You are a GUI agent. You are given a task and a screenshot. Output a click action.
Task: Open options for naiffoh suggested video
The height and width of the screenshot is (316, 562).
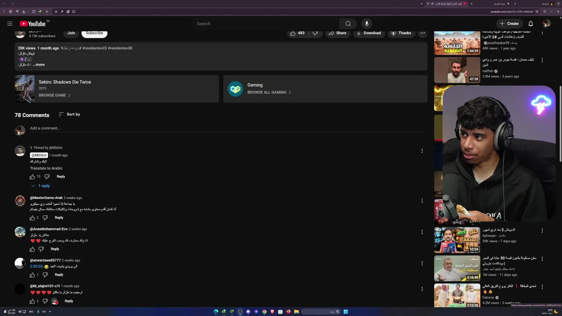542,60
